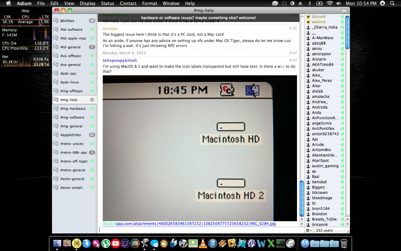Switch to the #mg-hardware tab

(x=74, y=109)
